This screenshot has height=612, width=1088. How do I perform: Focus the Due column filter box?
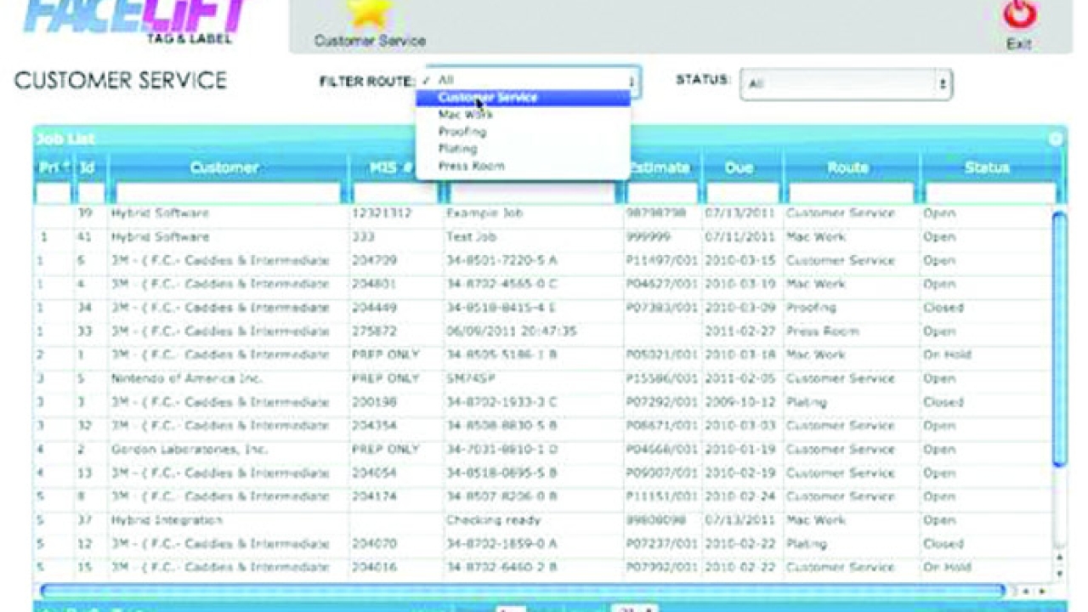pos(742,193)
